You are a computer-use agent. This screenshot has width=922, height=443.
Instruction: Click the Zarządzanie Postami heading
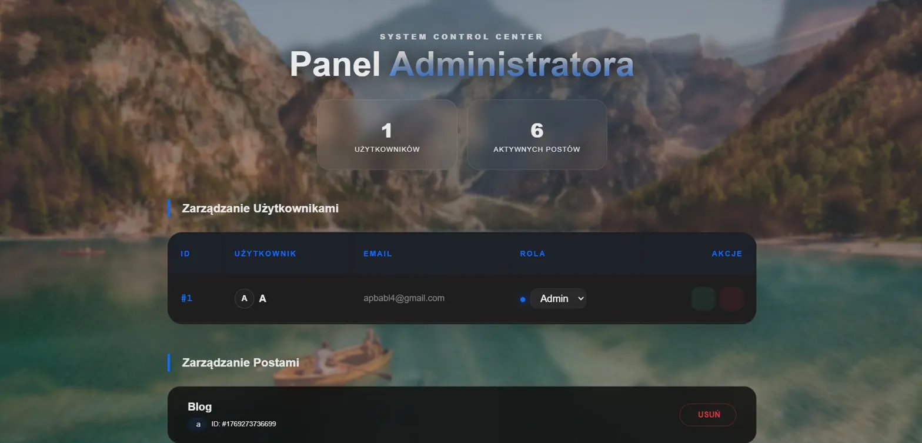pos(240,362)
